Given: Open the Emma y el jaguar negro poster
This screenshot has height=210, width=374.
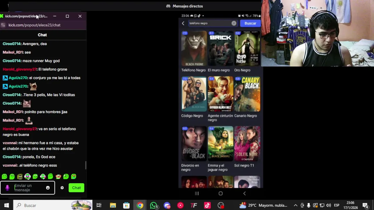Looking at the screenshot, I should coord(220,144).
